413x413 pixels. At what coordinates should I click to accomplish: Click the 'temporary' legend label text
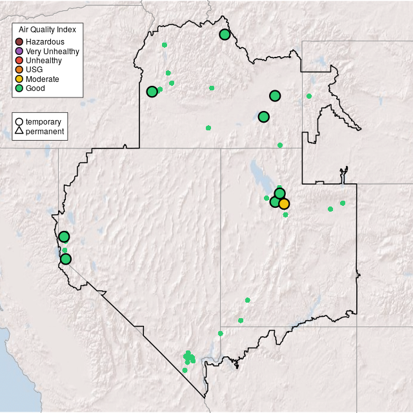(x=43, y=122)
